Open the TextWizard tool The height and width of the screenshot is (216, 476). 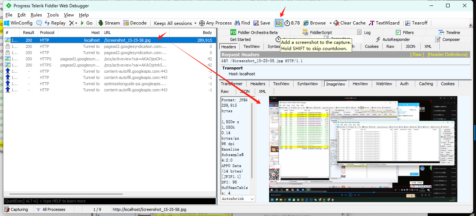pyautogui.click(x=384, y=23)
